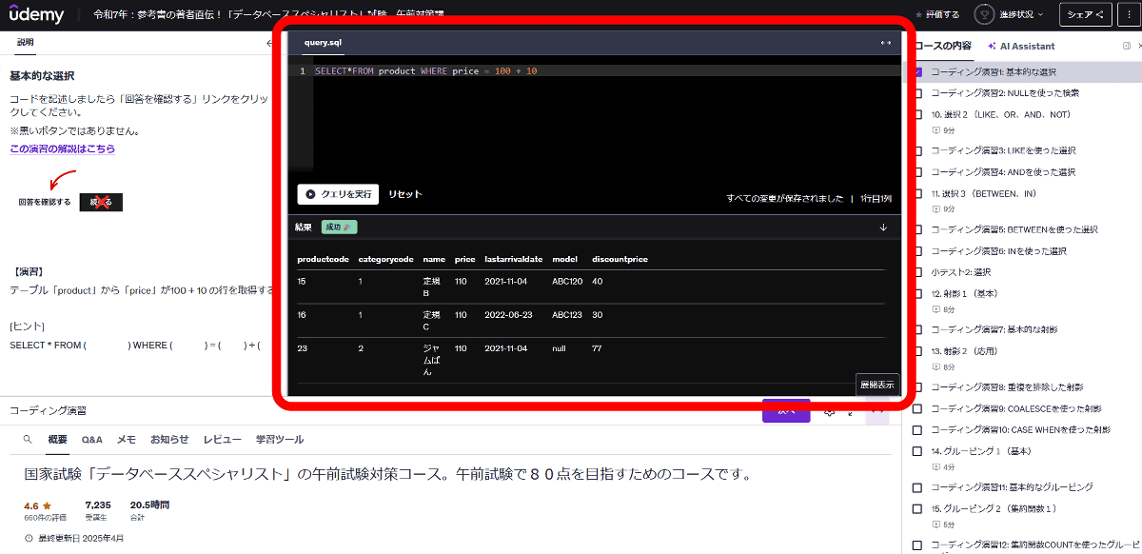
Task: Click the Udemy logo
Action: (x=36, y=14)
